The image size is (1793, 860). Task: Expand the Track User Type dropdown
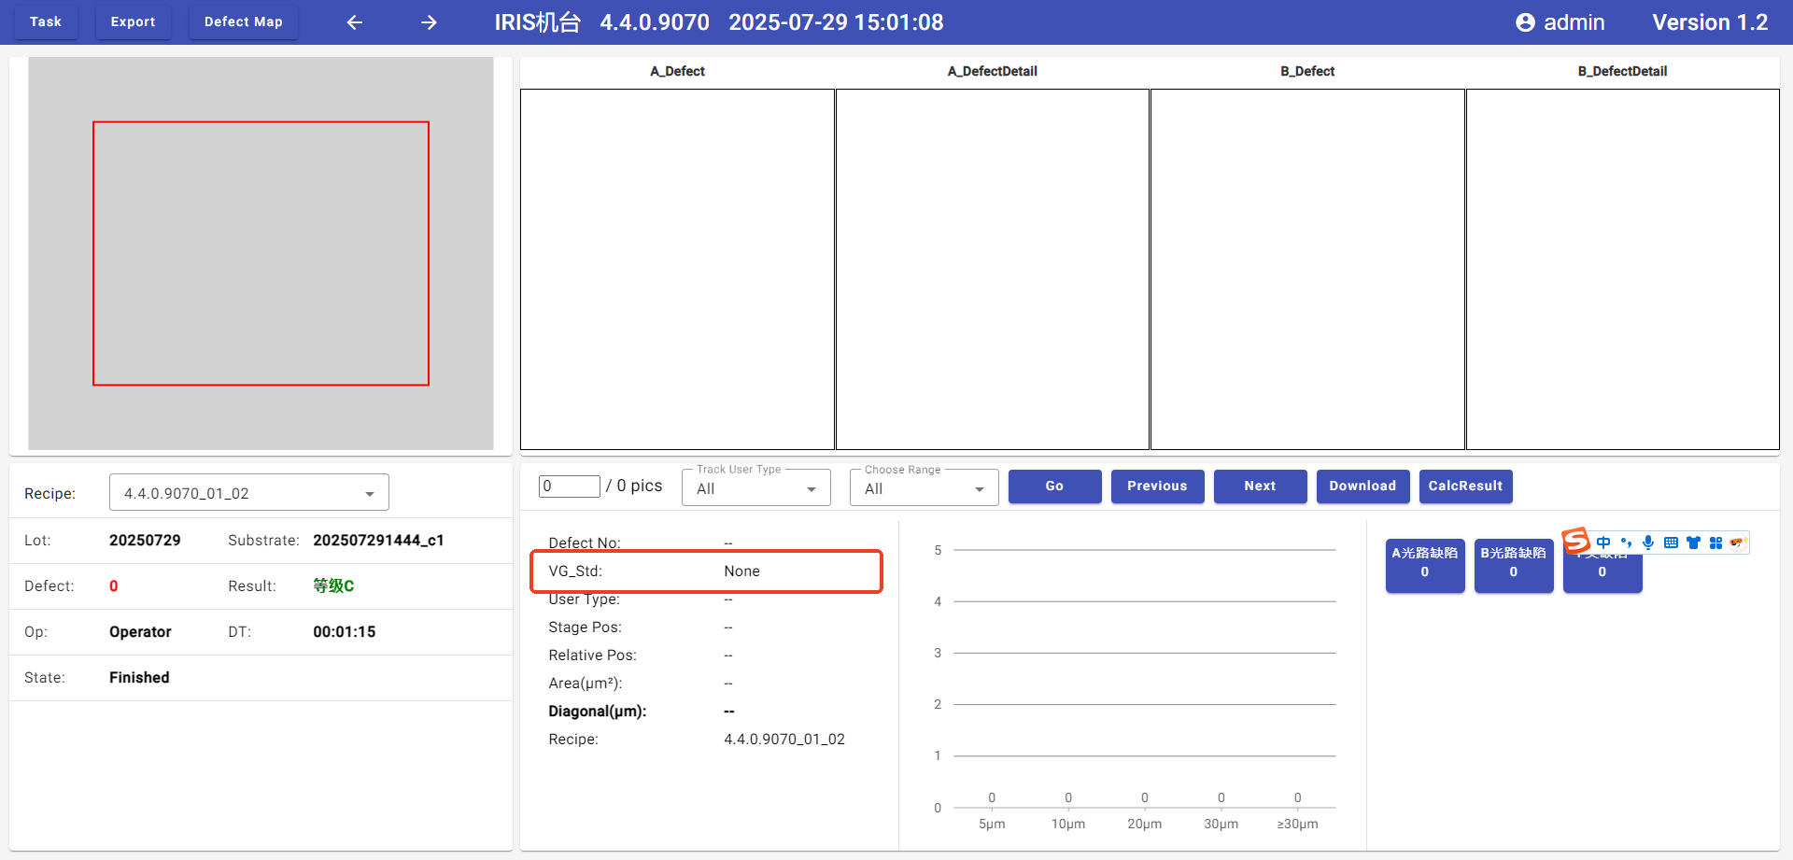click(x=756, y=488)
